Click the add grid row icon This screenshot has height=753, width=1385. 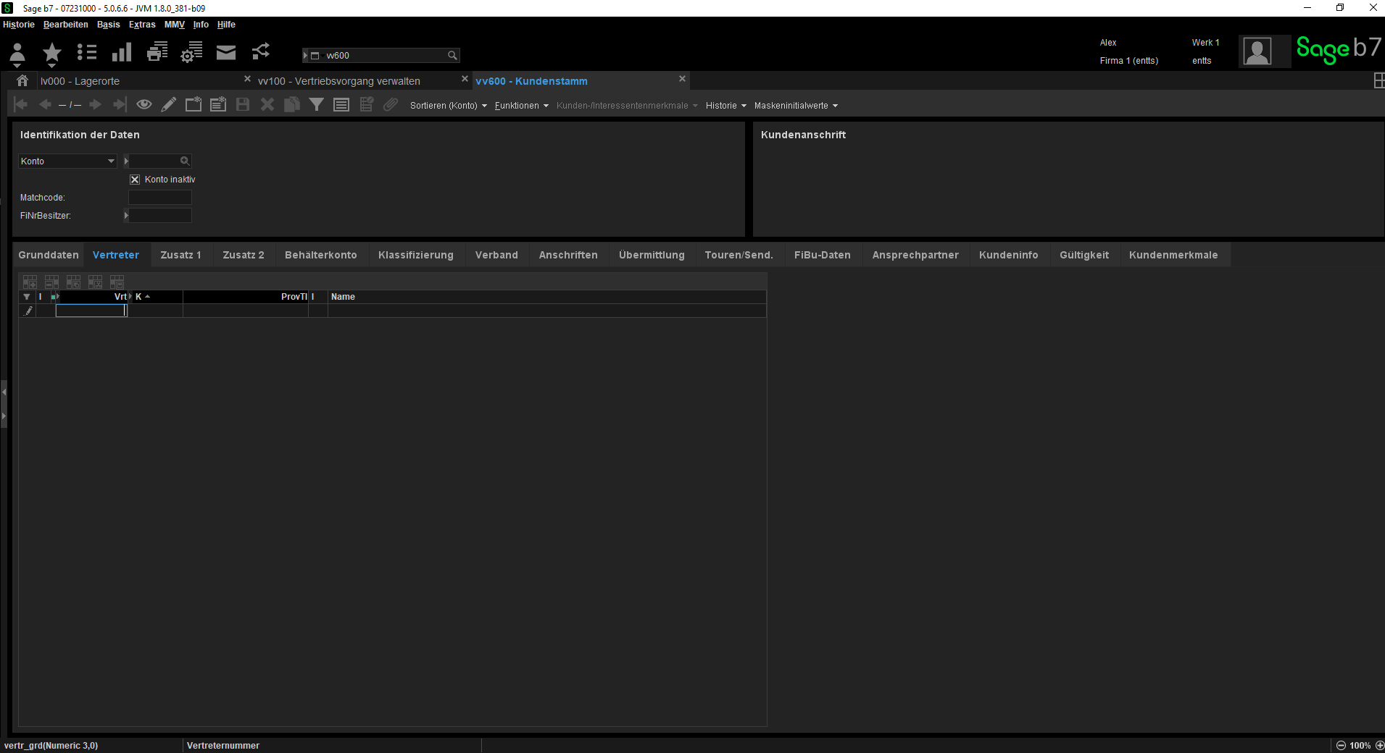(x=30, y=282)
